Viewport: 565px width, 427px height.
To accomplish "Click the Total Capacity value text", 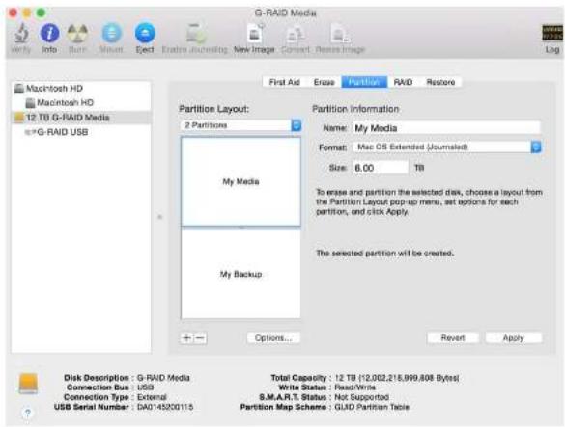I will (397, 378).
